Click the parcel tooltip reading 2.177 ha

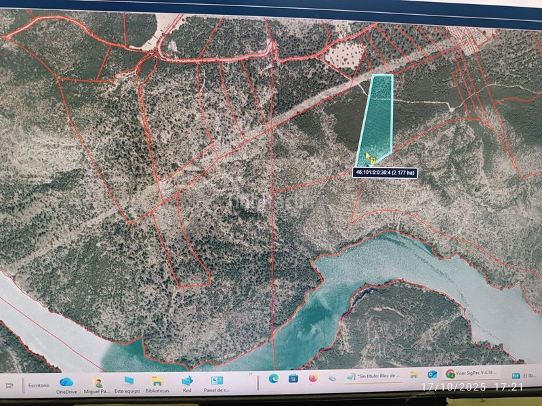point(385,173)
